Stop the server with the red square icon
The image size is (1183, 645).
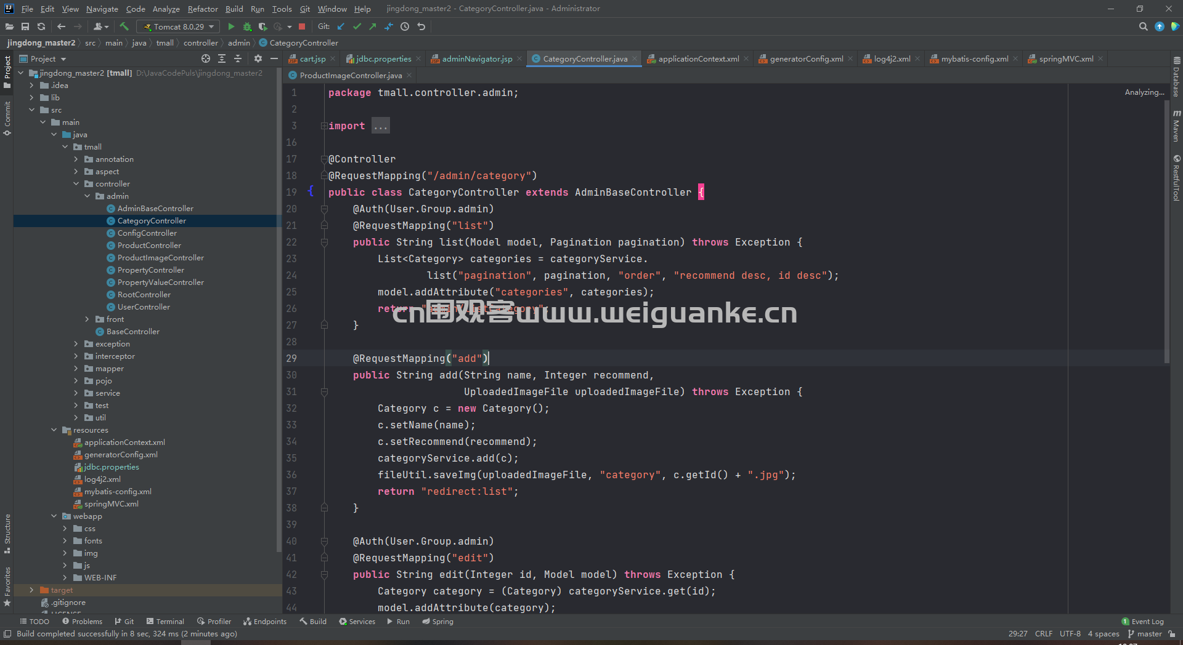[x=302, y=26]
